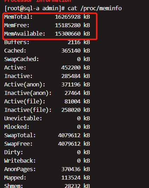
Task: Select the Active(file) value 81004
Action: (73, 102)
